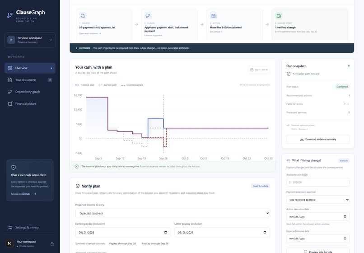Expand Facts to review chevron
The image size is (364, 253).
tap(348, 104)
